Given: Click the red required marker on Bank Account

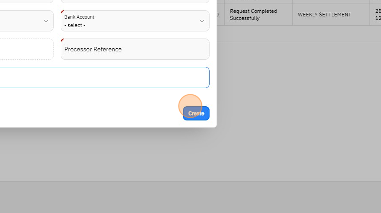Looking at the screenshot, I should click(x=62, y=12).
